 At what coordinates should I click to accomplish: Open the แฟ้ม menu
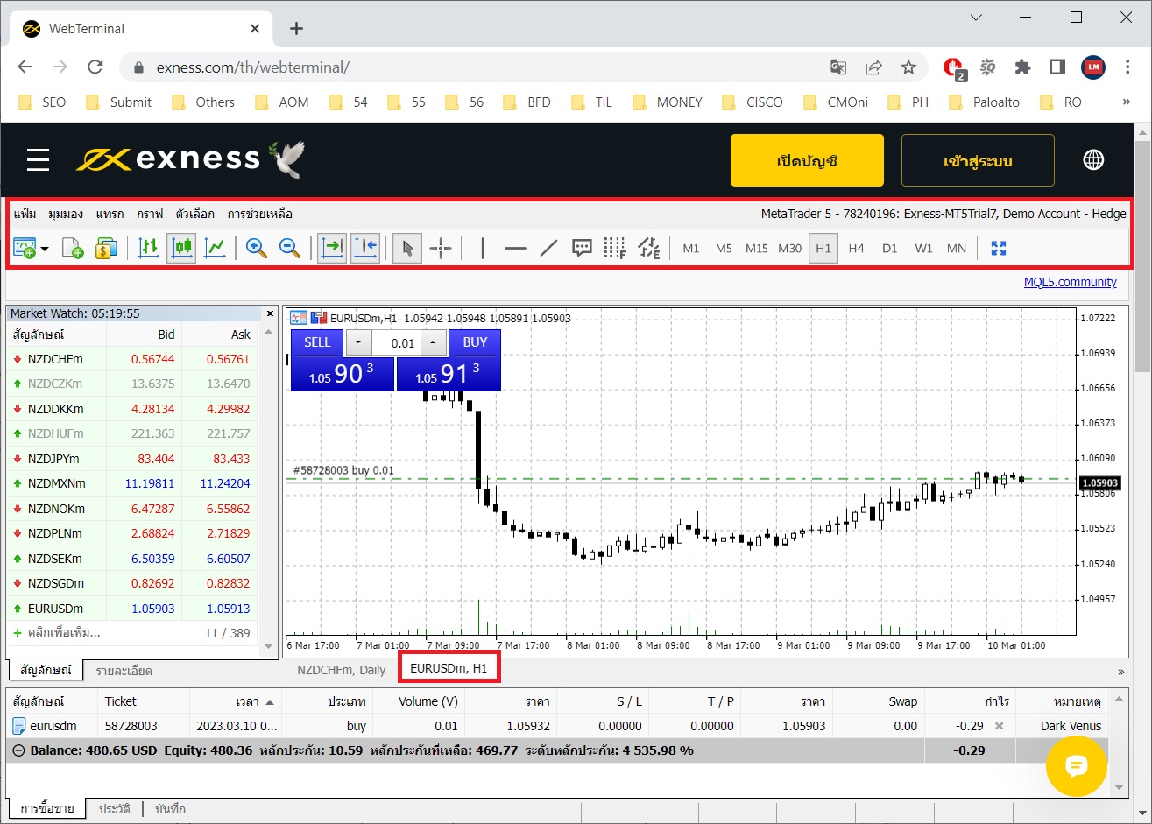(25, 214)
